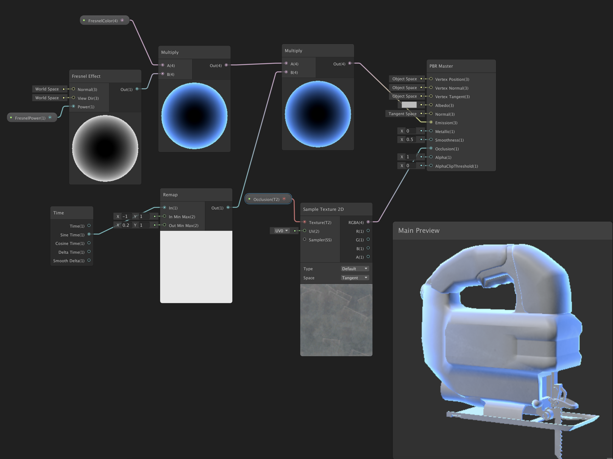
Task: Open the Type Default dropdown
Action: (355, 269)
